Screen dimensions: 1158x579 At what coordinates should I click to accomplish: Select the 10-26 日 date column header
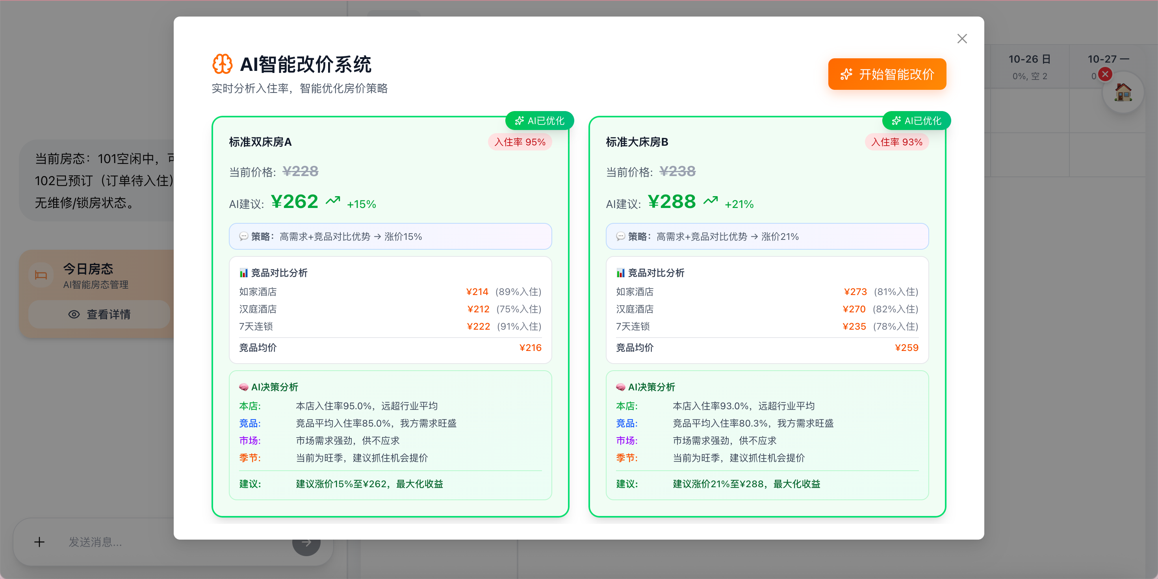click(x=1029, y=59)
